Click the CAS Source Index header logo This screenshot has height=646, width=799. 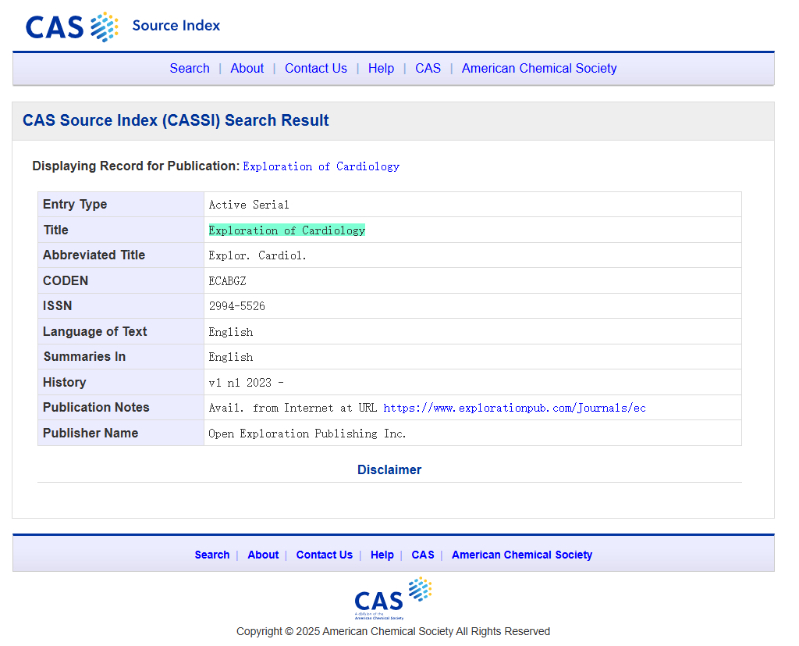pyautogui.click(x=123, y=26)
